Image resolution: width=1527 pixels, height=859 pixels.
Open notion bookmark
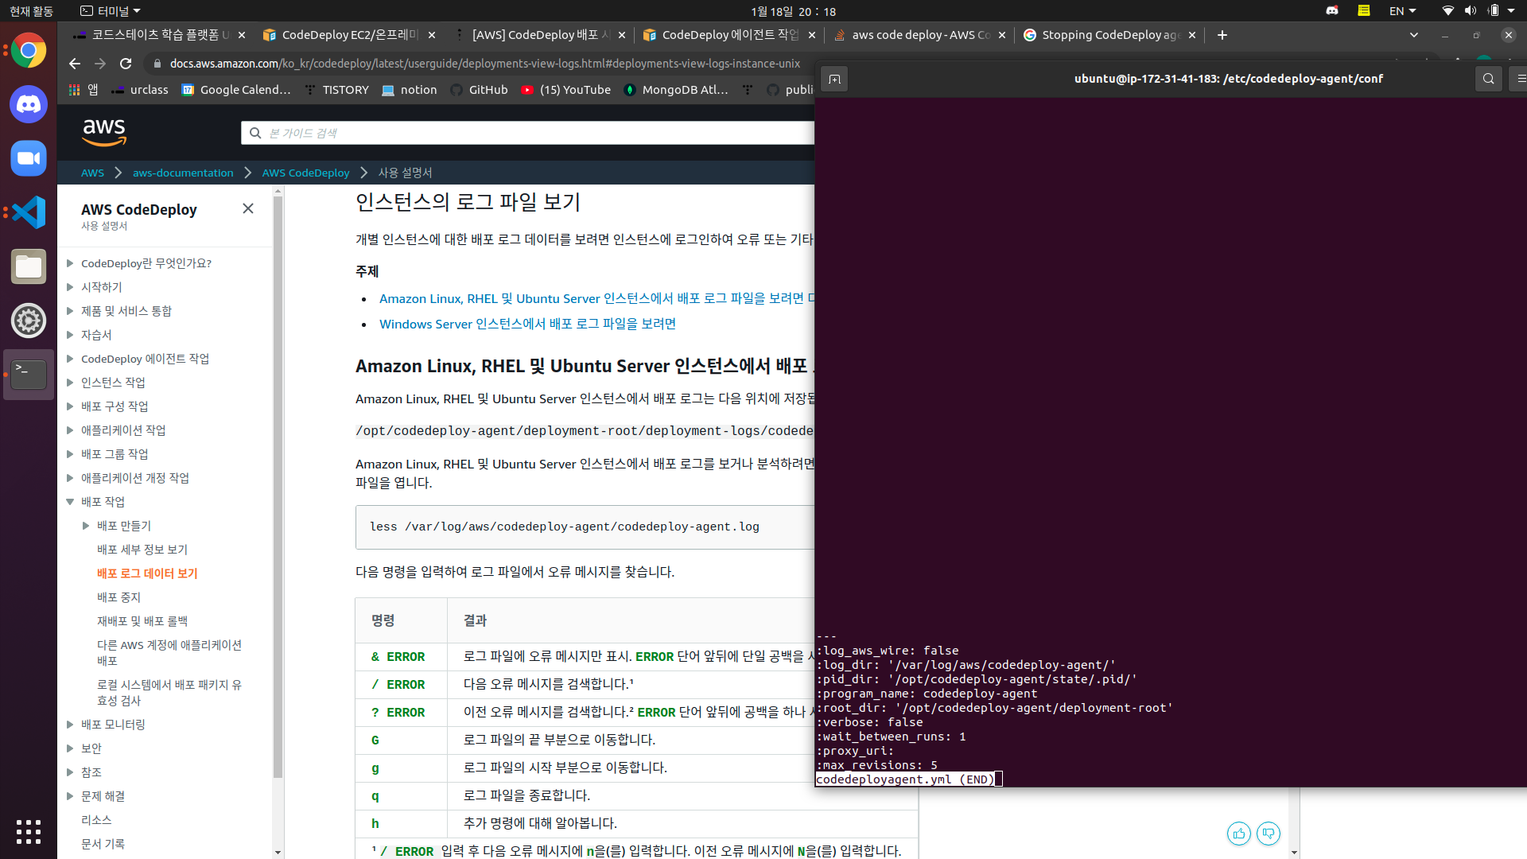coord(410,90)
